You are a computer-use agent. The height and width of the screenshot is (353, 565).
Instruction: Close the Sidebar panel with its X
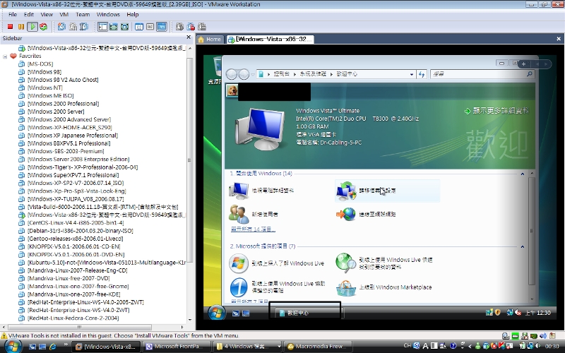[x=189, y=37]
